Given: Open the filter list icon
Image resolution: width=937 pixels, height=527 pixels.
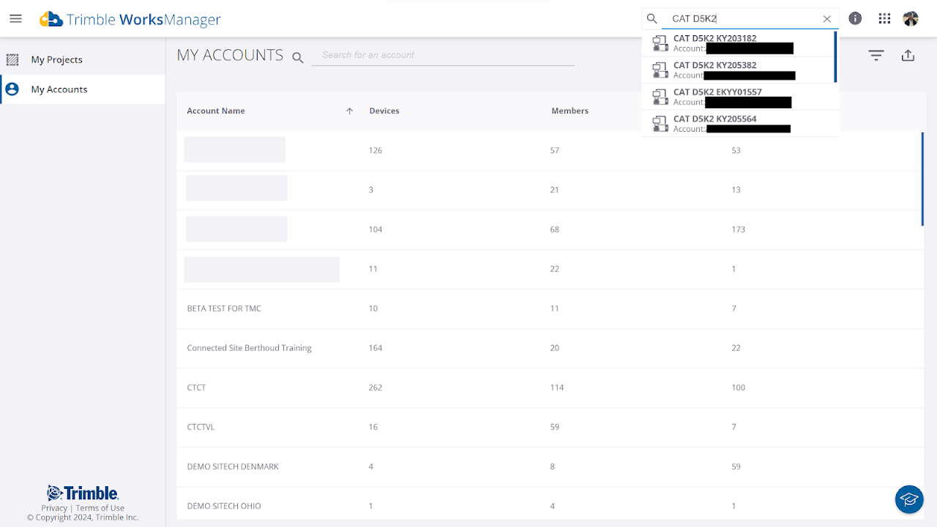Looking at the screenshot, I should [876, 56].
